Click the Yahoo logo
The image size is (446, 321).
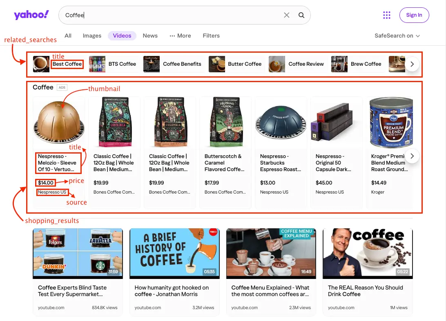(31, 15)
